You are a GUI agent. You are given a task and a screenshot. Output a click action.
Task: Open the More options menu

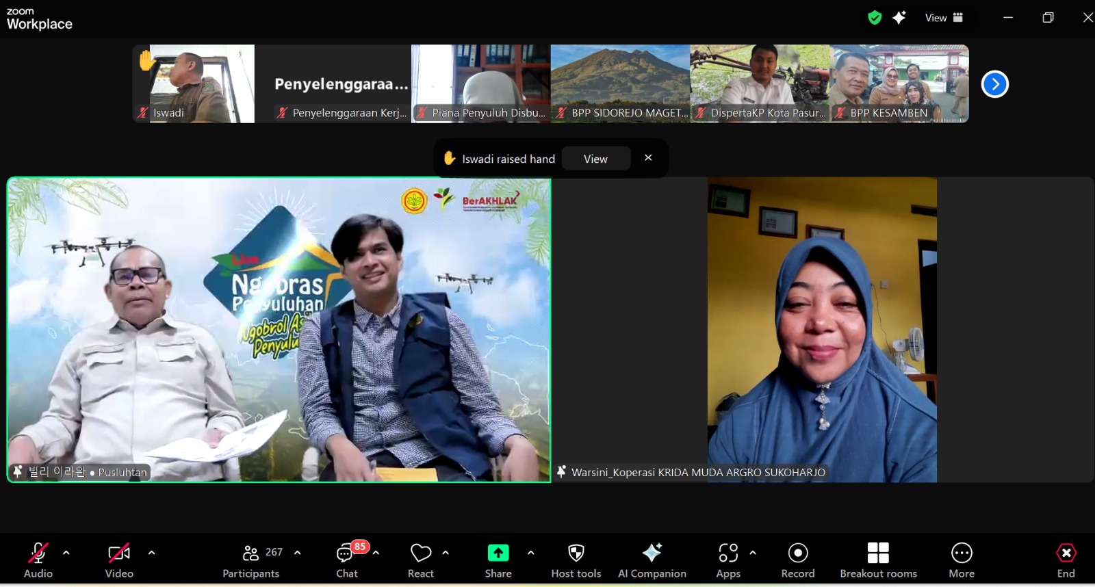[961, 560]
